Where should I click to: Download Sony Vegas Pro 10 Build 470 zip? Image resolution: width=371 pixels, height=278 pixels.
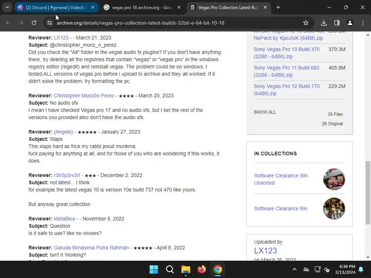[287, 53]
